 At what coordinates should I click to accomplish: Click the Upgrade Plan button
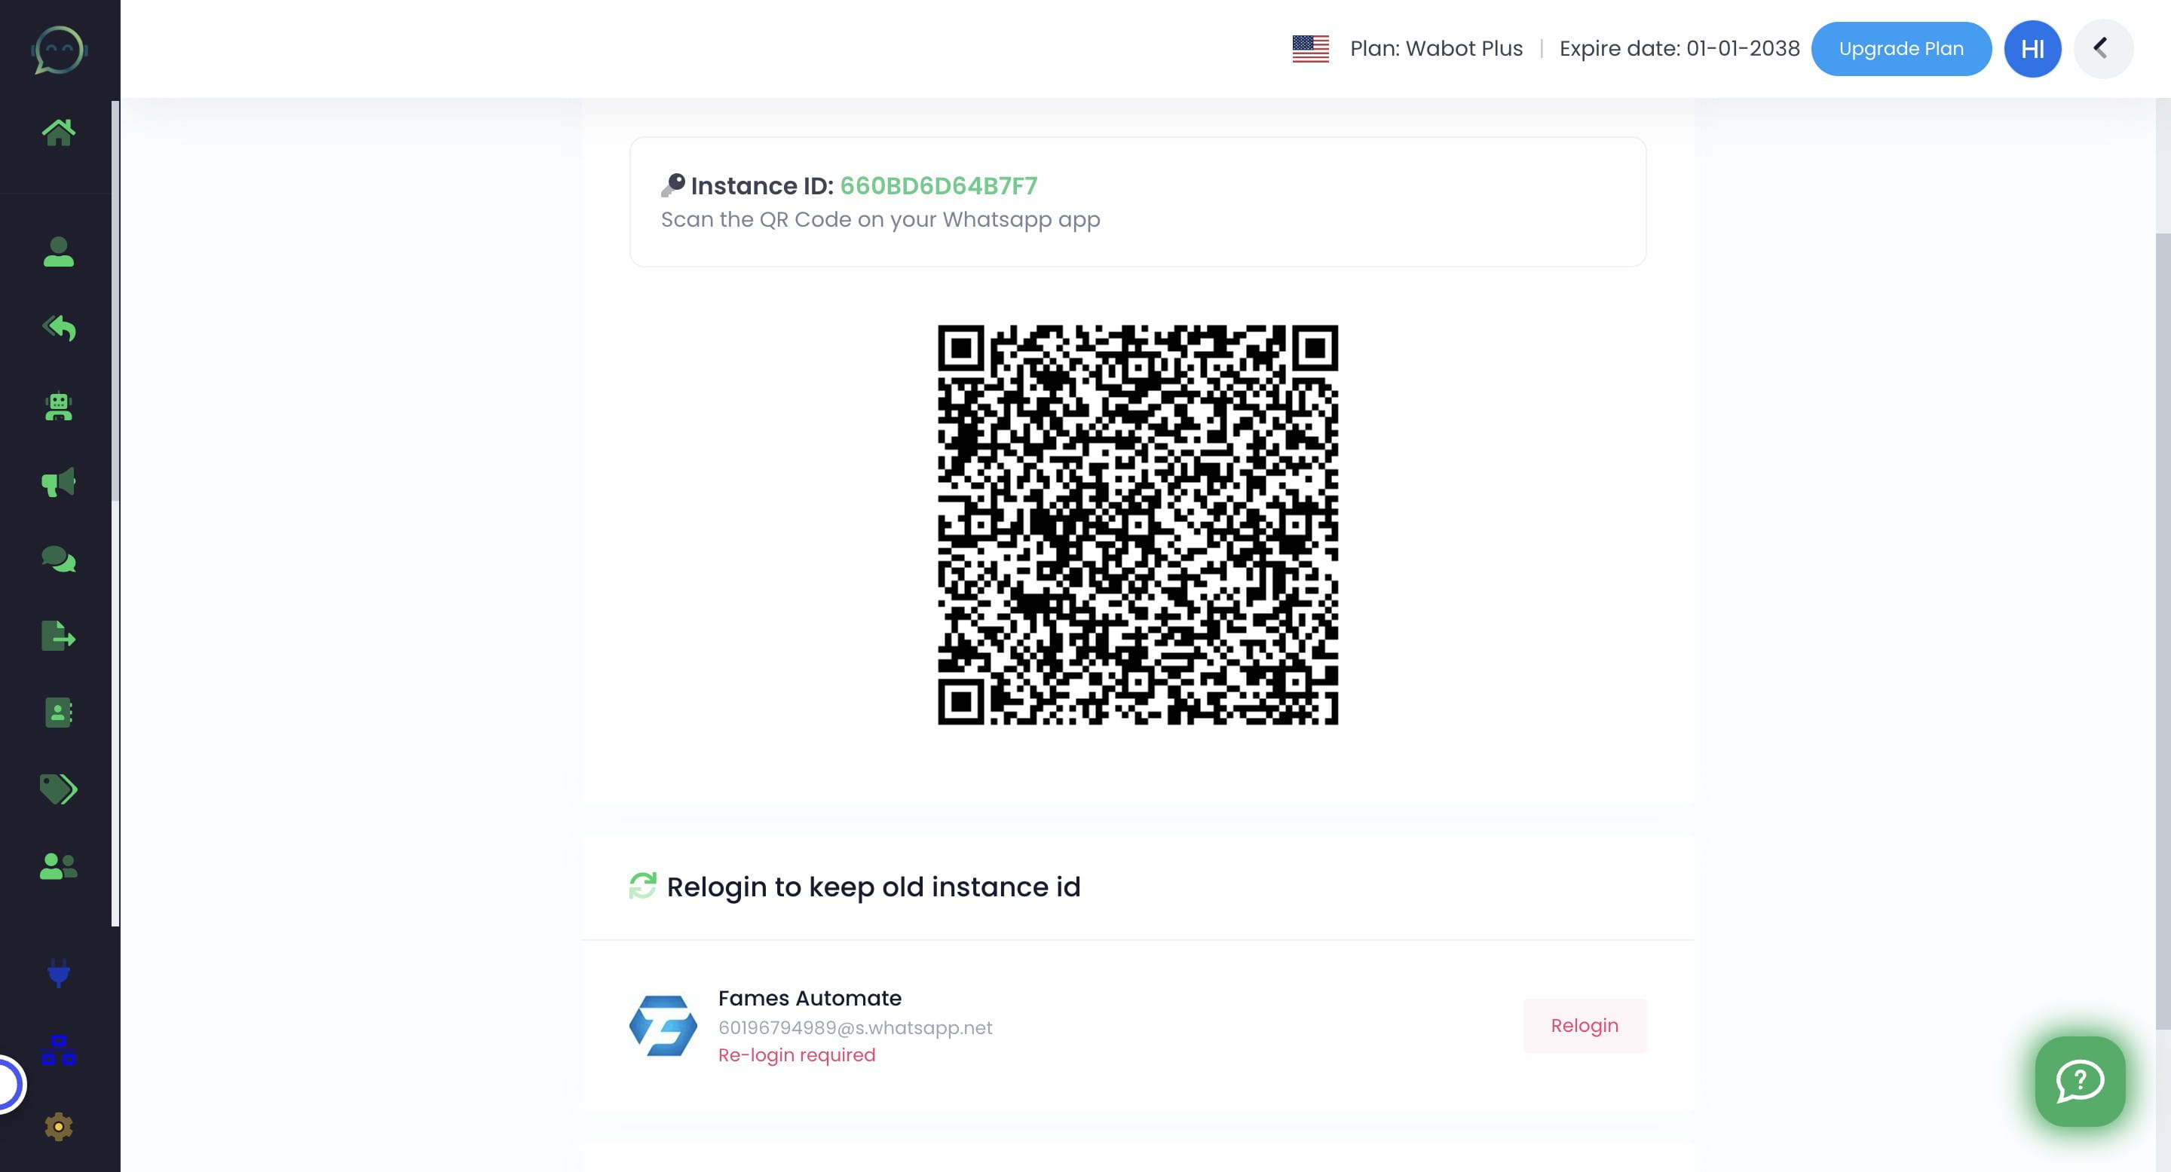pos(1901,48)
